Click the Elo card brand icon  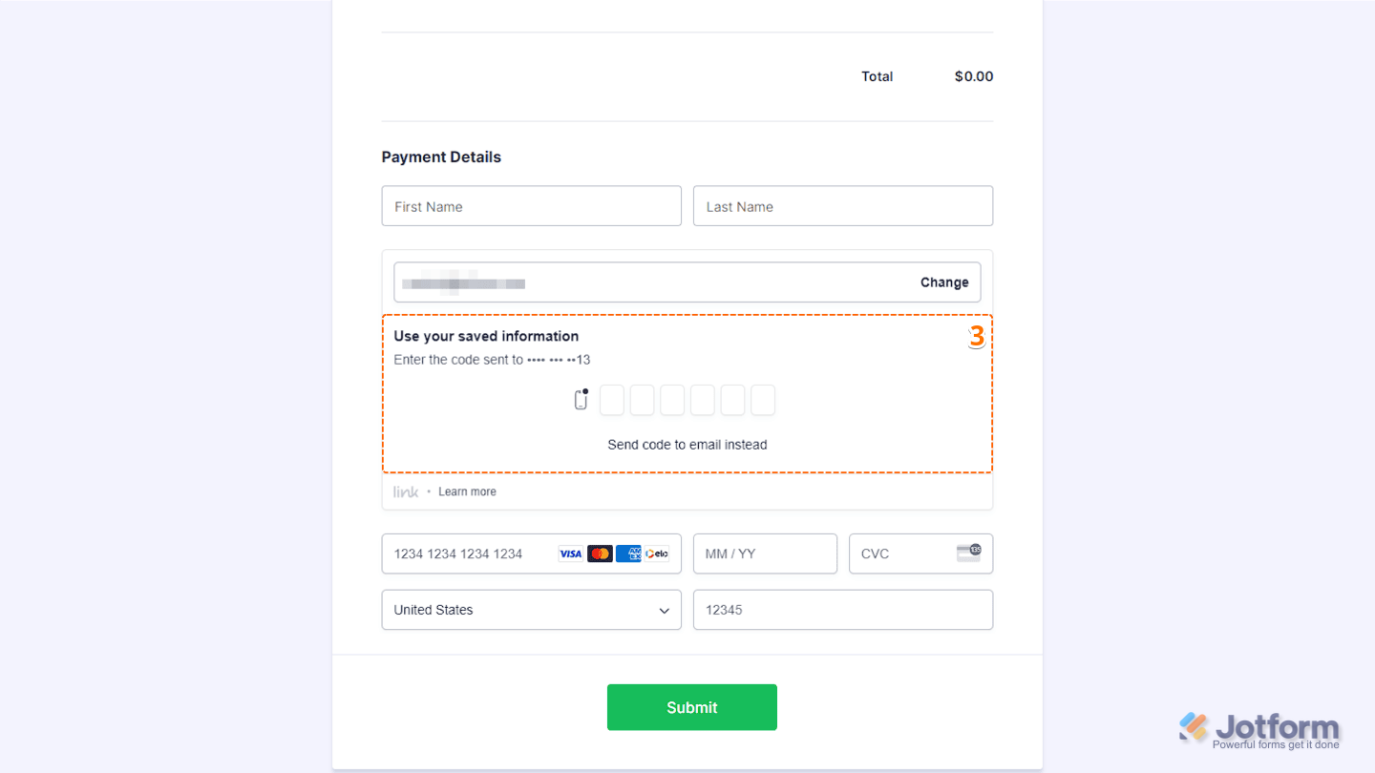coord(656,554)
